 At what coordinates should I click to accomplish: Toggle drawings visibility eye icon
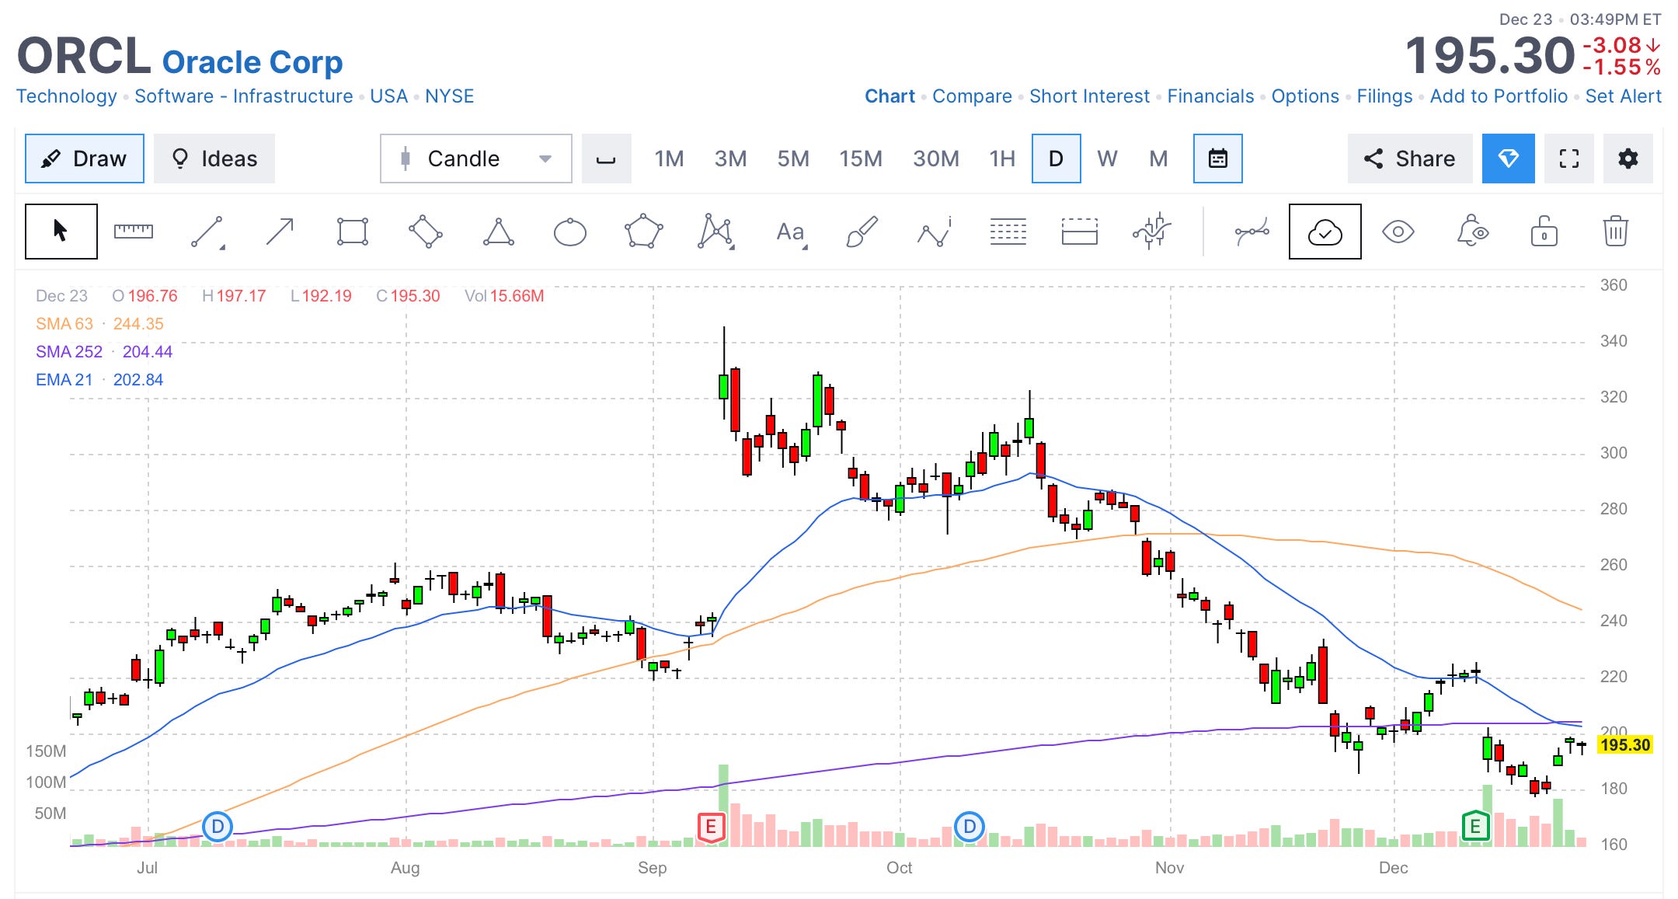(x=1398, y=232)
